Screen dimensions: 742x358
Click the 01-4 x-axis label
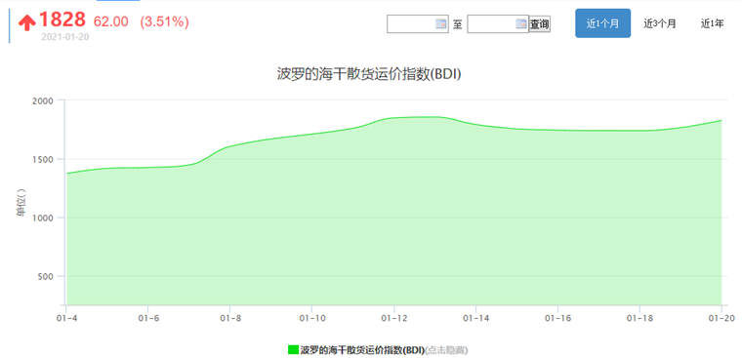click(x=65, y=319)
